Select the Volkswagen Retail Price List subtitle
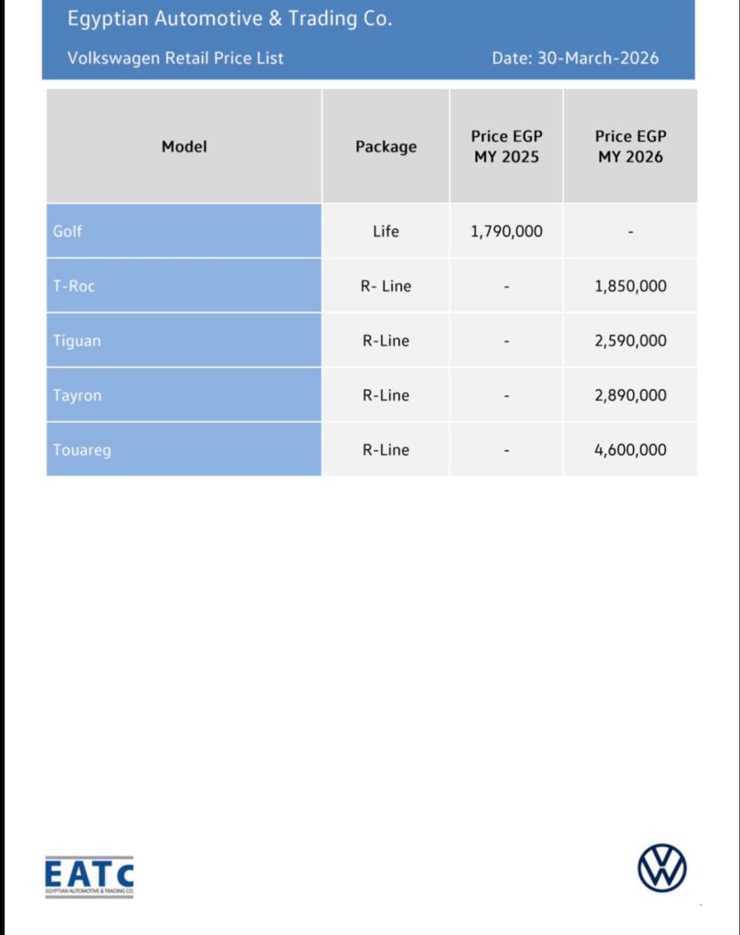The width and height of the screenshot is (740, 935). pyautogui.click(x=175, y=58)
